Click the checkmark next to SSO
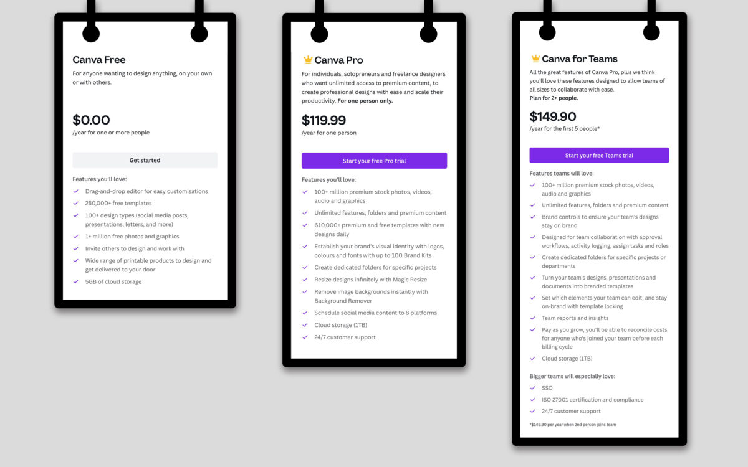This screenshot has width=748, height=467. pos(532,388)
